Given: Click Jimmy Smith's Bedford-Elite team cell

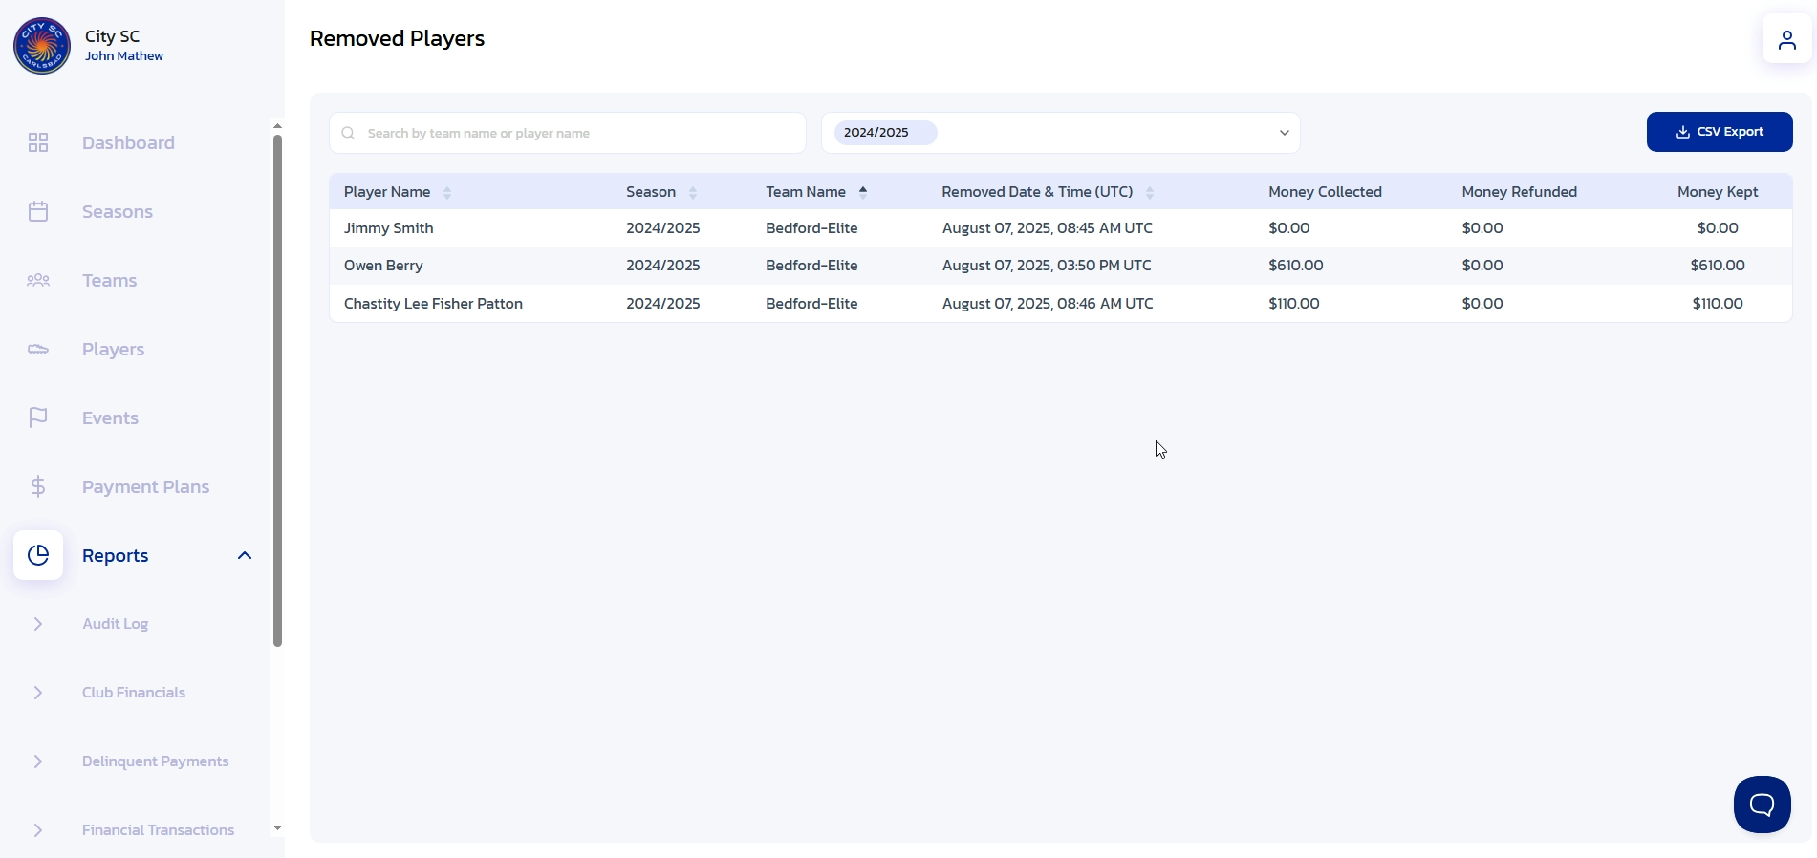Looking at the screenshot, I should click(x=811, y=228).
